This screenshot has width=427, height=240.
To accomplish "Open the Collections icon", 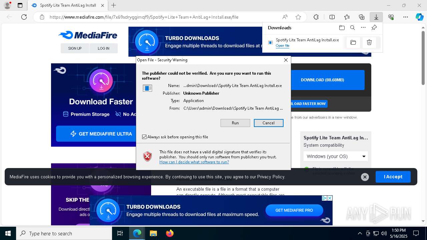I will [x=362, y=17].
